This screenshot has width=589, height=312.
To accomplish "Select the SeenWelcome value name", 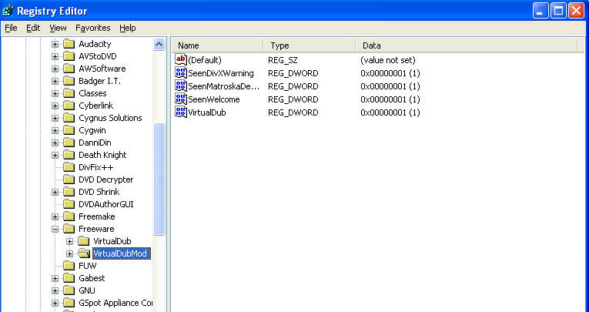I will coord(214,99).
